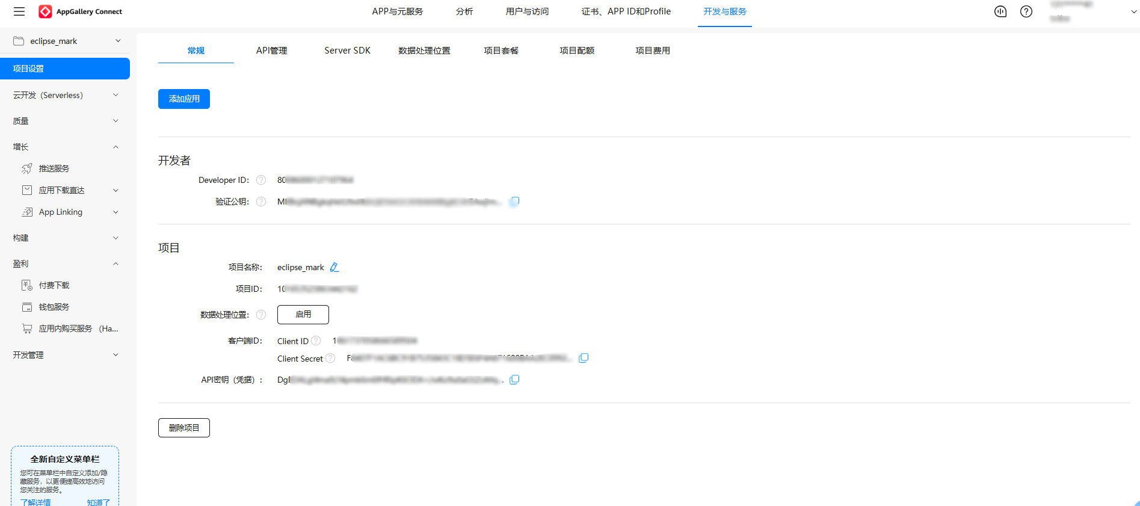Collapse the 增长 sidebar section
The width and height of the screenshot is (1140, 506).
point(116,147)
